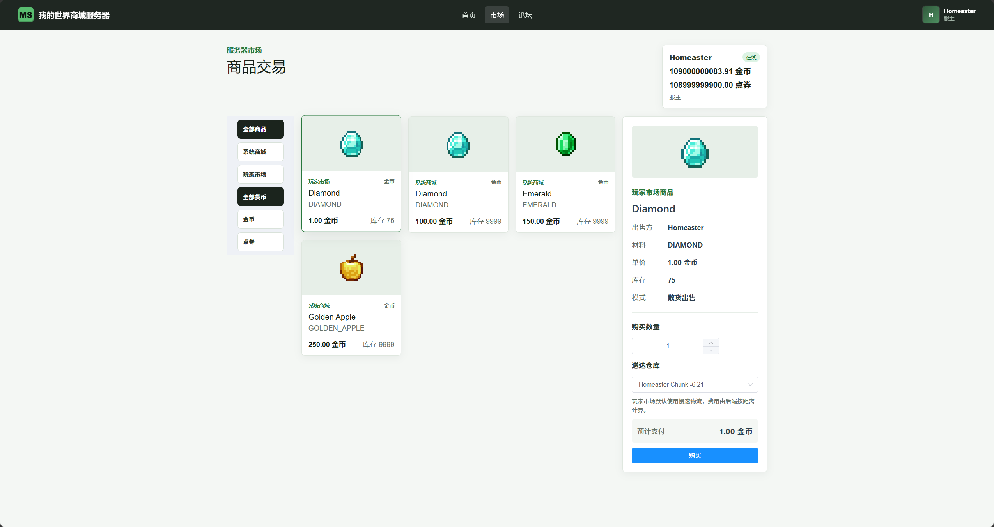The image size is (994, 527).
Task: Click the price 150.00 金币
Action: coord(541,221)
